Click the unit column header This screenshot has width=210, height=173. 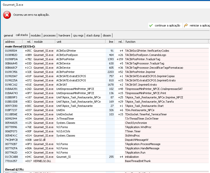80,42
